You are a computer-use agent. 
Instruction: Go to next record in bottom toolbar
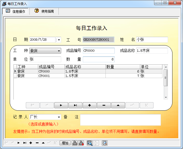[19, 143]
